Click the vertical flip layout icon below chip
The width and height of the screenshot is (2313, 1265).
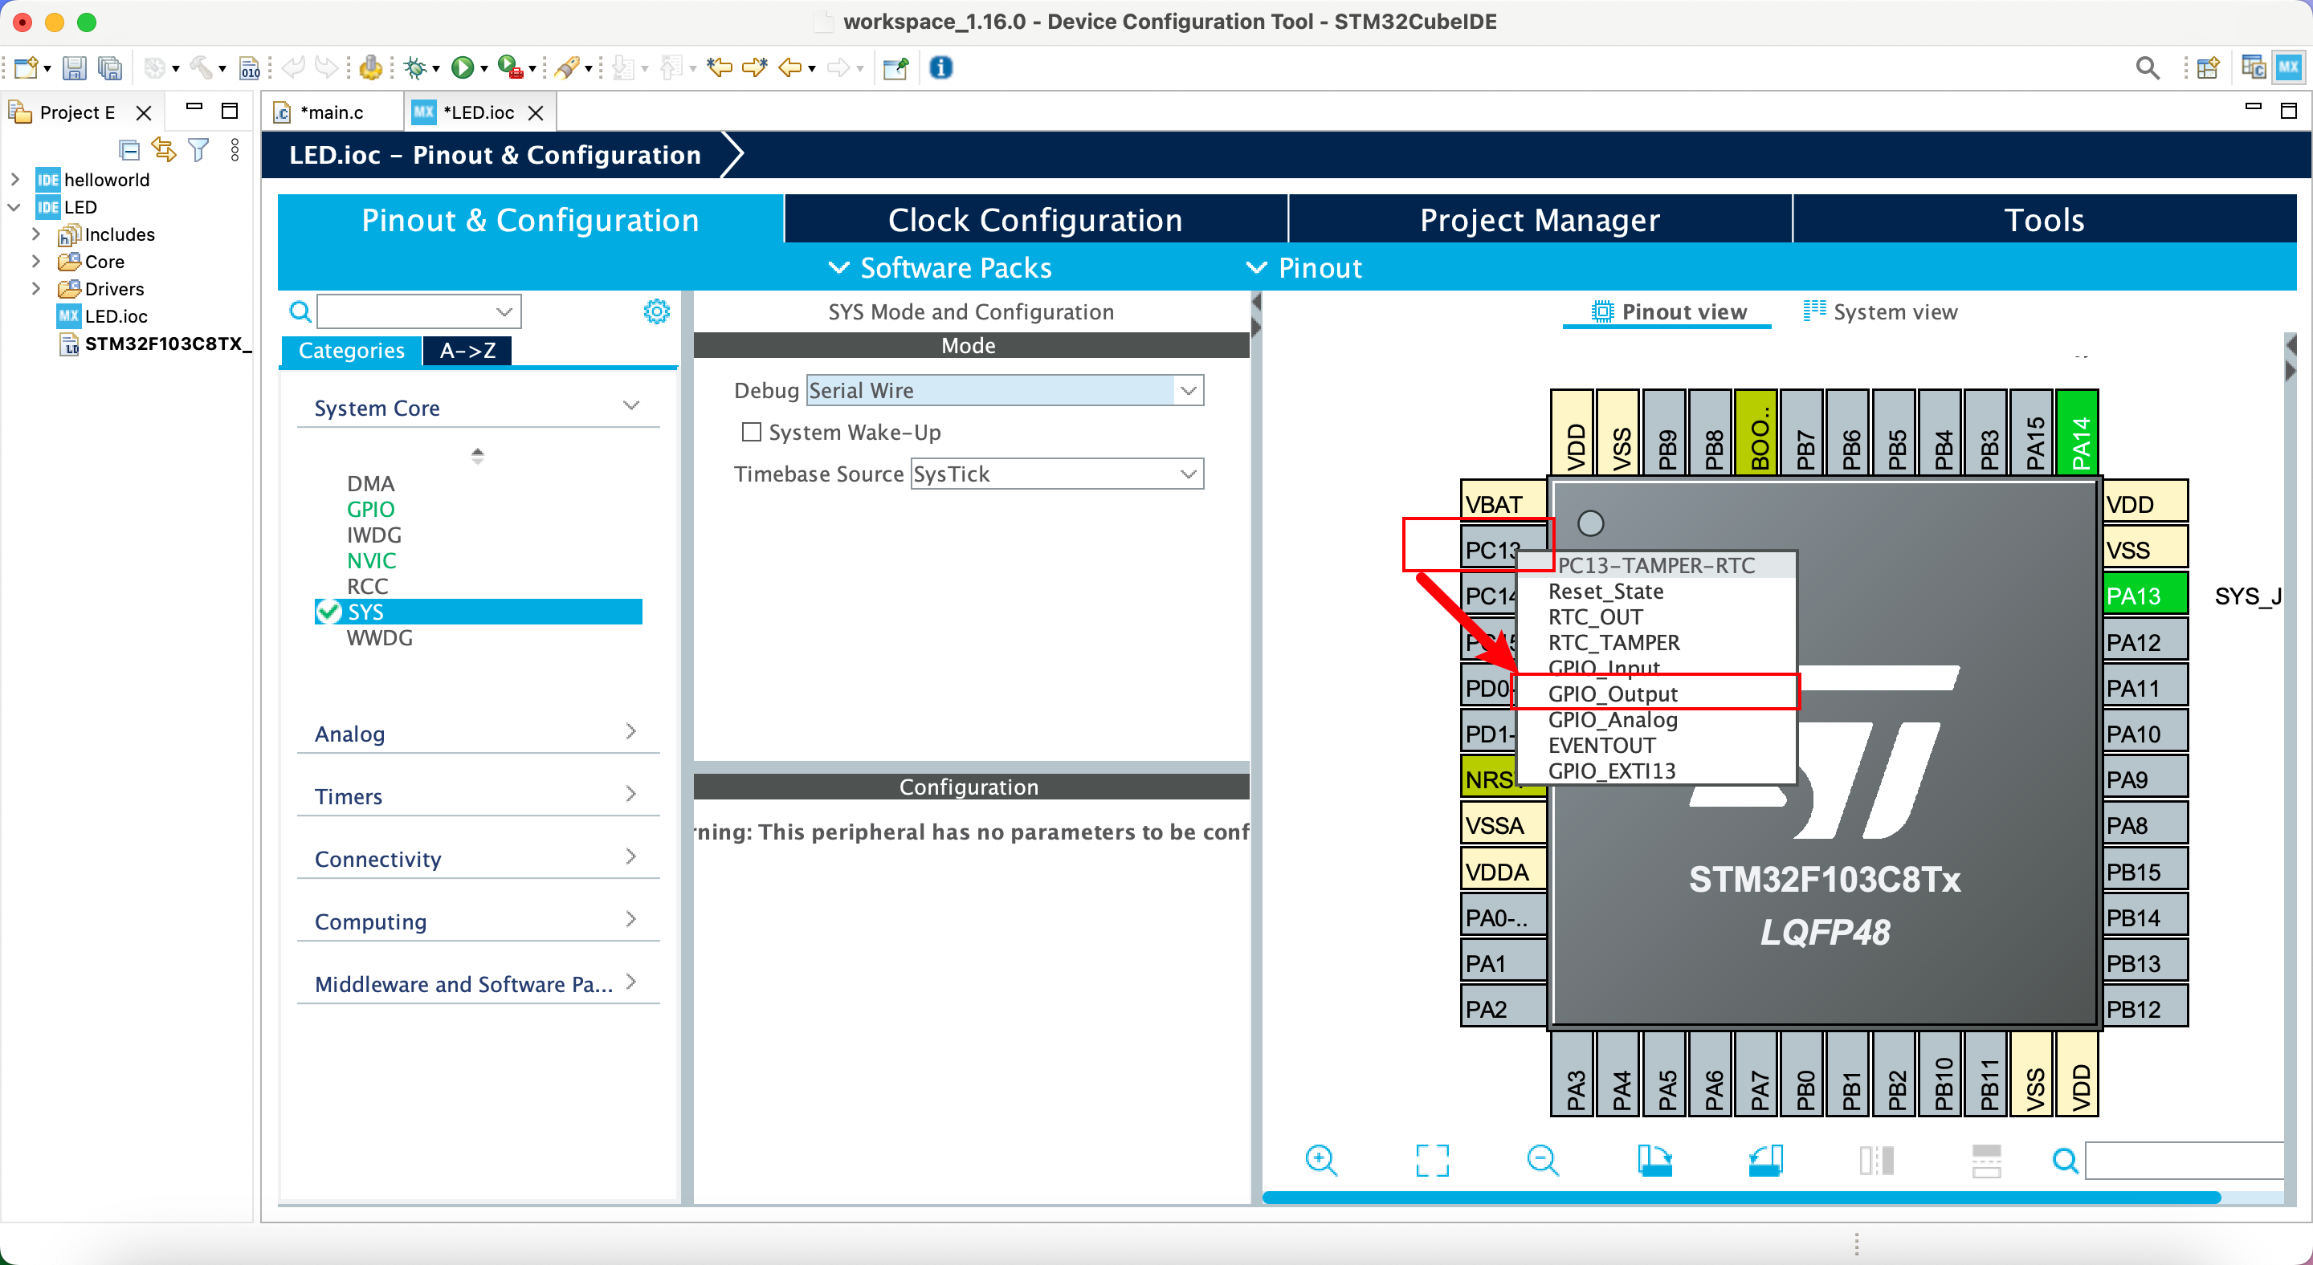point(1986,1160)
